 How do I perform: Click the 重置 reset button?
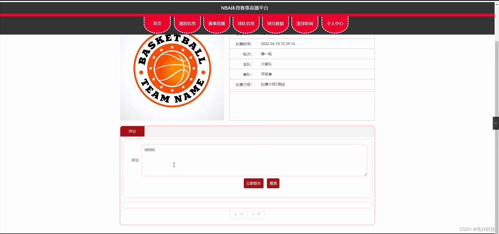click(273, 183)
